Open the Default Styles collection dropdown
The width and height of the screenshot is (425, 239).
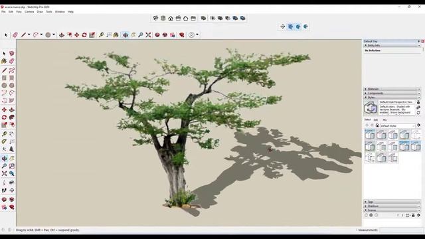(398, 125)
